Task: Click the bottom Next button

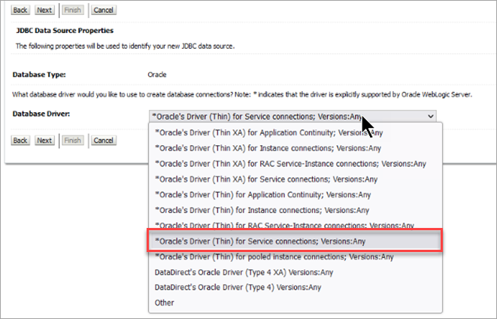Action: [44, 141]
